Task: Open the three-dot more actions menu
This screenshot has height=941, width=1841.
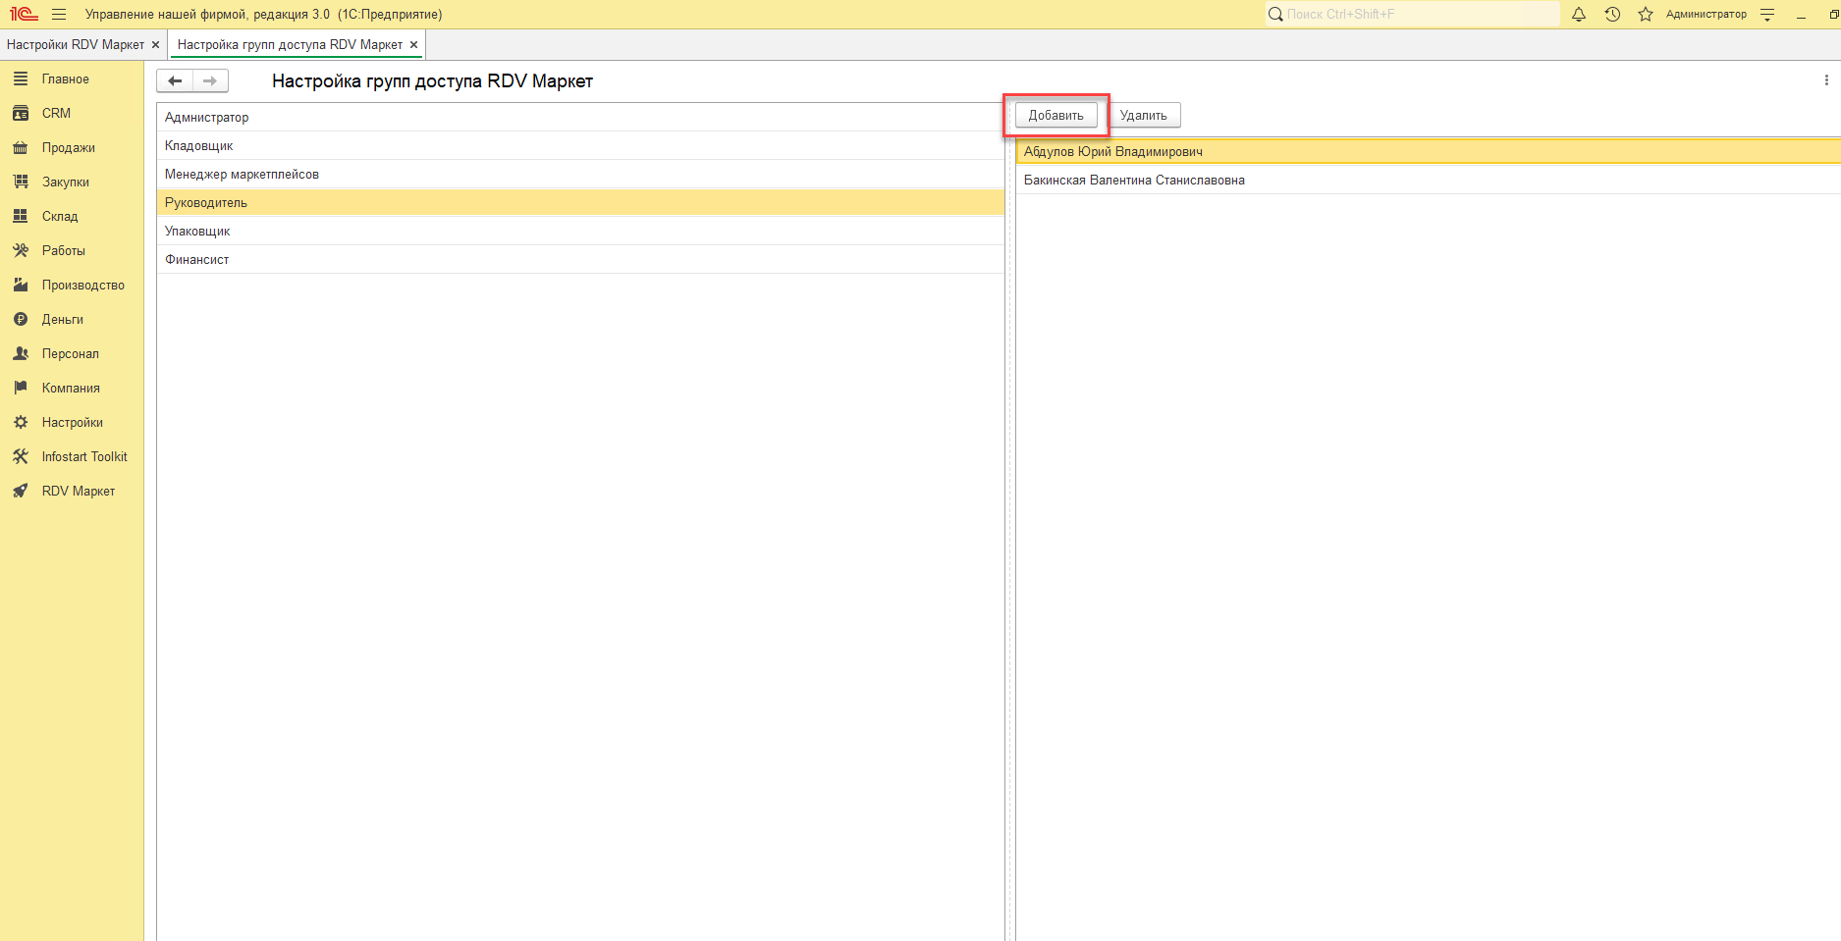Action: (1826, 80)
